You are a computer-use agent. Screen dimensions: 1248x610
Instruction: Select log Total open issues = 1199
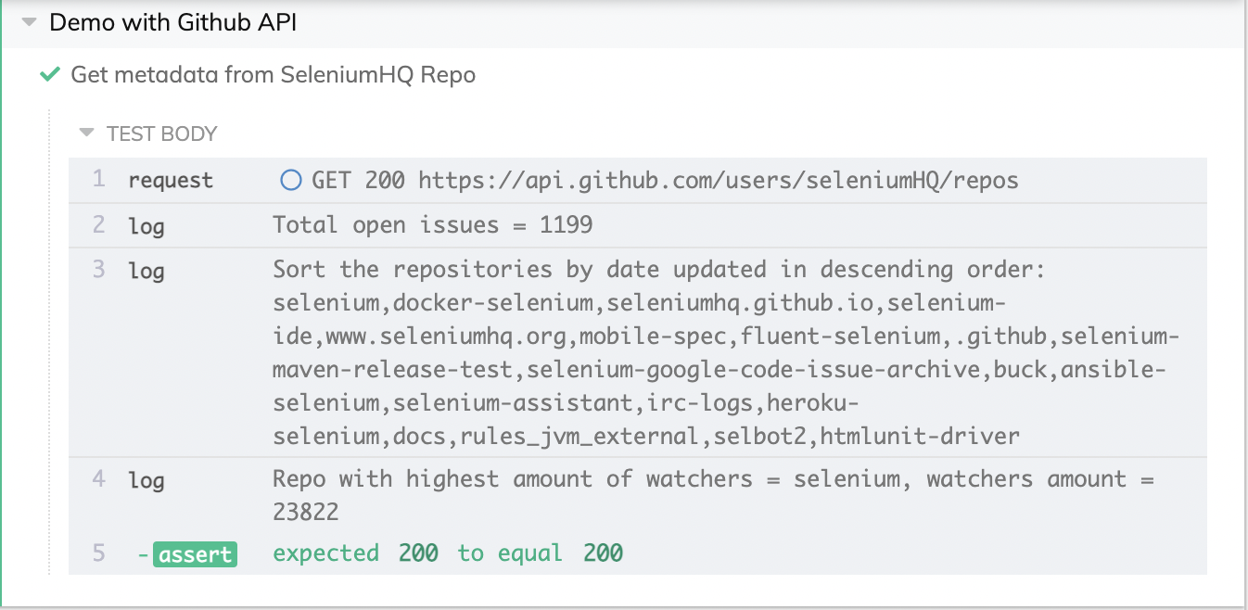point(638,225)
